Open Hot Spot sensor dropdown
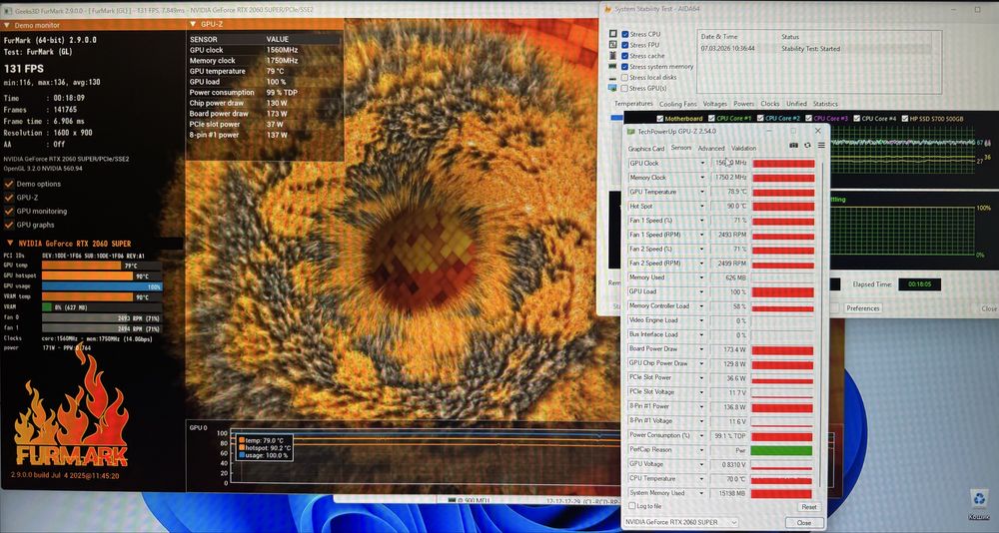999x533 pixels. tap(702, 207)
